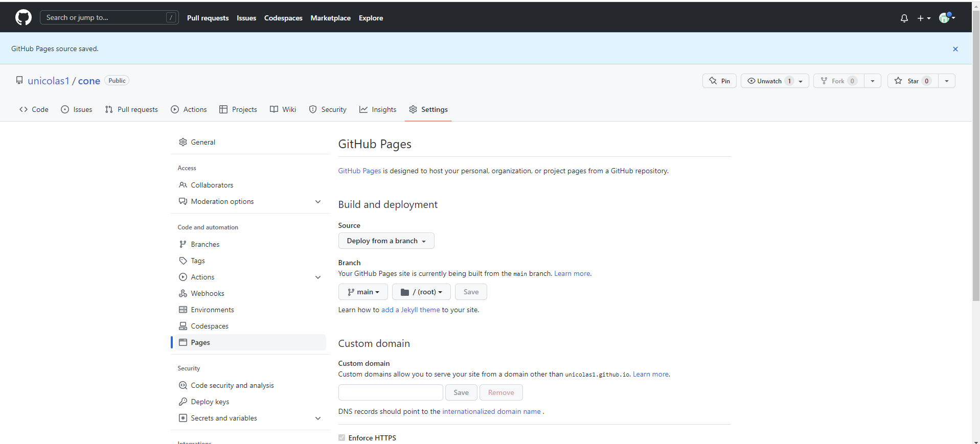Open the Pull requests repository tab
Viewport: 980px width, 444px height.
pyautogui.click(x=131, y=109)
